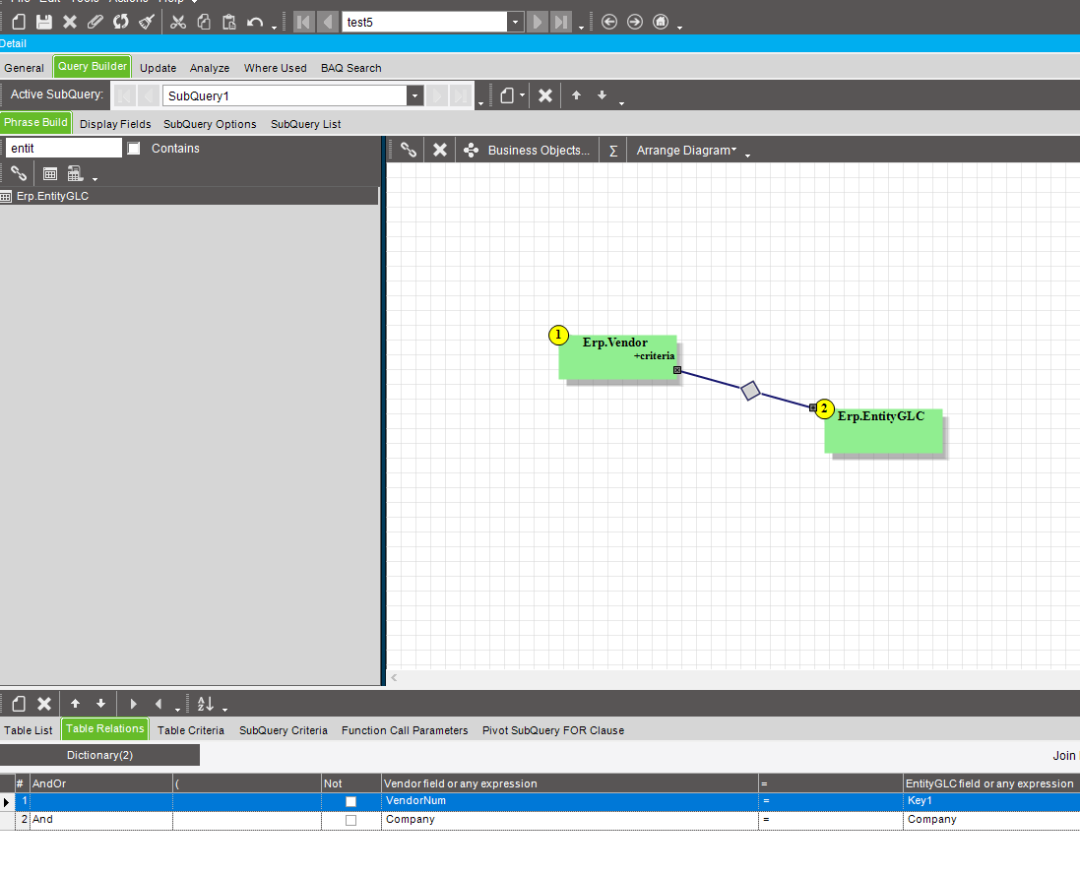Move relation down in bottom toolbar
The width and height of the screenshot is (1080, 875).
[x=100, y=704]
